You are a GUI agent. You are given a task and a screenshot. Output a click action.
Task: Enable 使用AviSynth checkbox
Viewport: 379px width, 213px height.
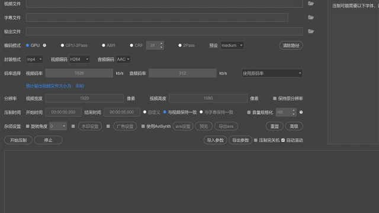(x=143, y=126)
